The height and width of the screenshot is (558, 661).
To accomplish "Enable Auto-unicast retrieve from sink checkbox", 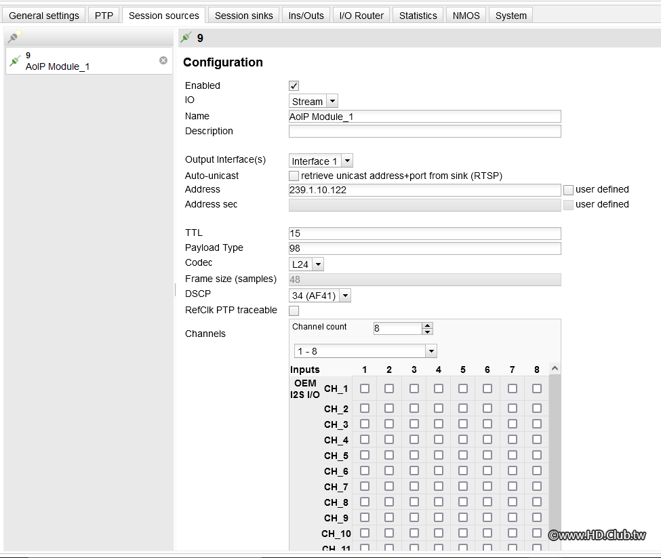I will point(294,176).
